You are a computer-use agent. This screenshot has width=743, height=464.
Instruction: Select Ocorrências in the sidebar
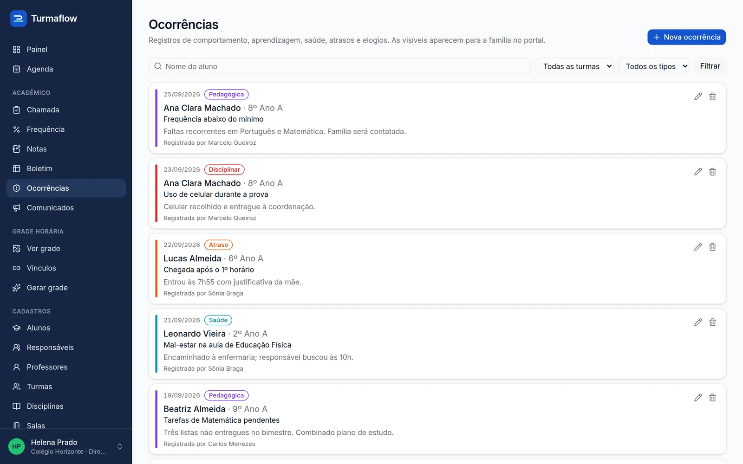point(66,188)
